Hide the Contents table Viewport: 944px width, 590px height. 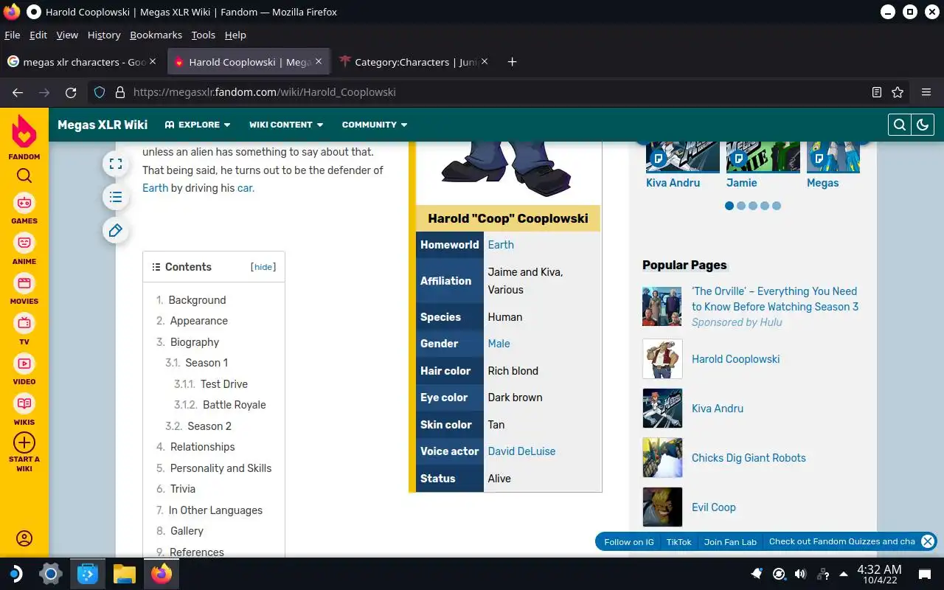point(263,267)
